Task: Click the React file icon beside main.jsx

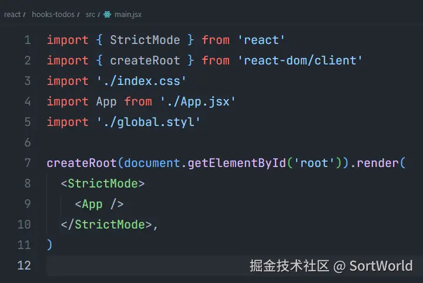Action: click(x=107, y=14)
